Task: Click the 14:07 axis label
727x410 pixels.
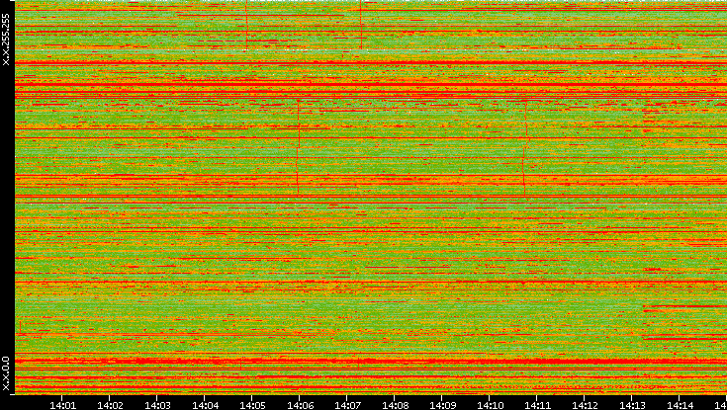Action: 347,405
